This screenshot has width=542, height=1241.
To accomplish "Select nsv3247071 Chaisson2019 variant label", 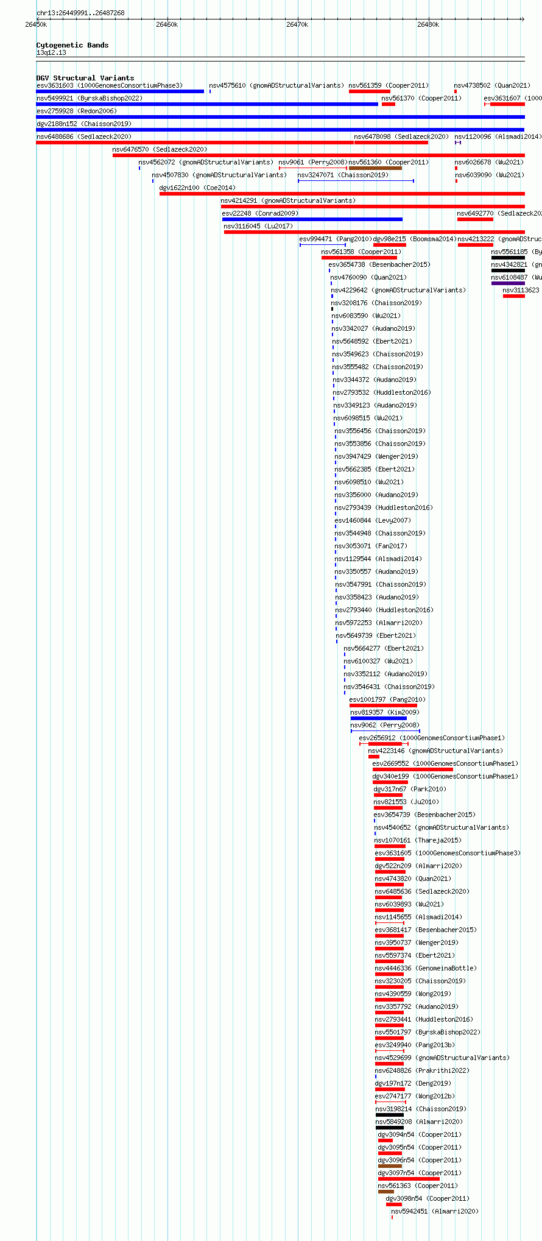I will [343, 175].
